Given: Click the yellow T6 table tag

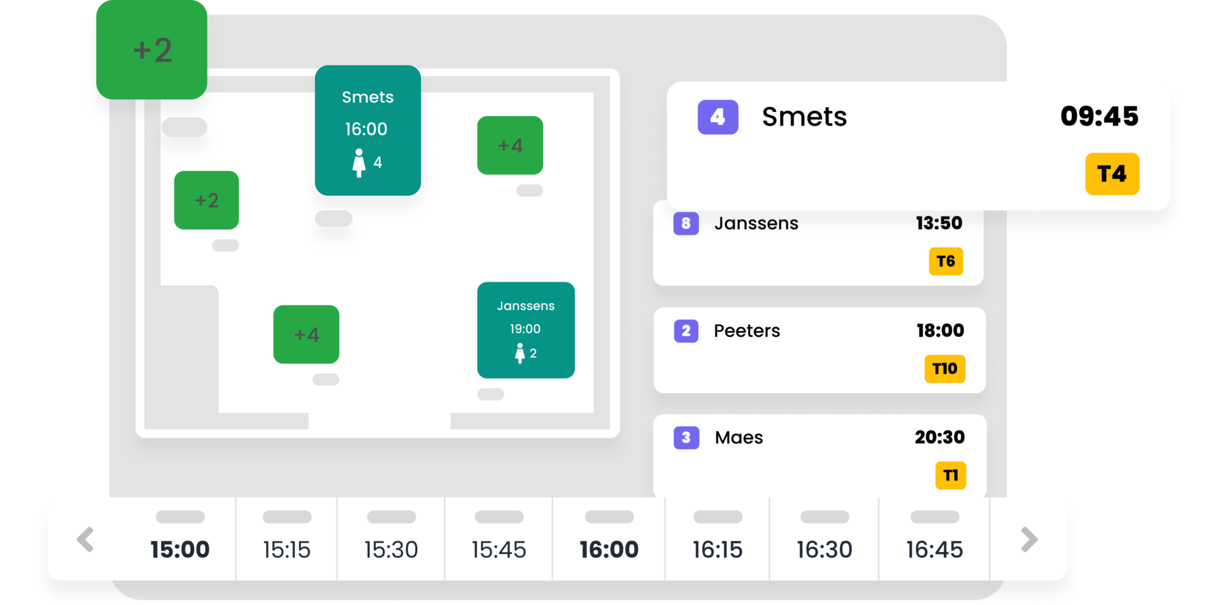Looking at the screenshot, I should (x=946, y=262).
